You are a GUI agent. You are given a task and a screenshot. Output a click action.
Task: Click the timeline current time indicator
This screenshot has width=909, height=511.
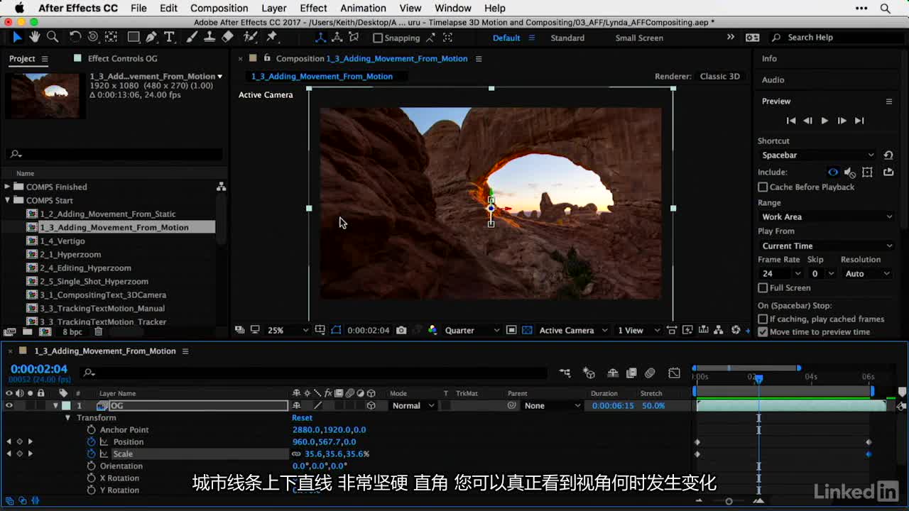758,379
